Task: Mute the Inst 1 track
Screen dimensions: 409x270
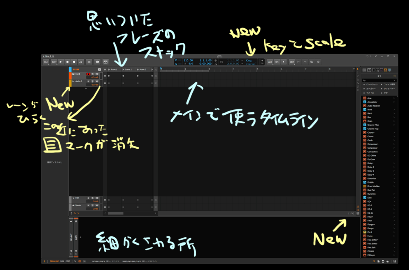Action: tap(97, 74)
